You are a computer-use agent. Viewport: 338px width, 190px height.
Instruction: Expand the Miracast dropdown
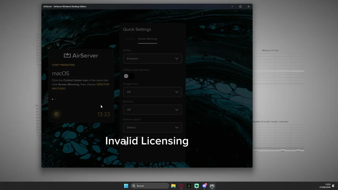153,110
